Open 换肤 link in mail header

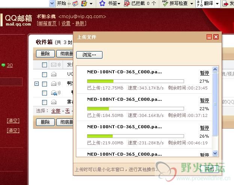tap(80, 23)
